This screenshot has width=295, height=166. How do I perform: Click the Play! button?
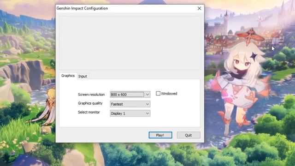[160, 135]
